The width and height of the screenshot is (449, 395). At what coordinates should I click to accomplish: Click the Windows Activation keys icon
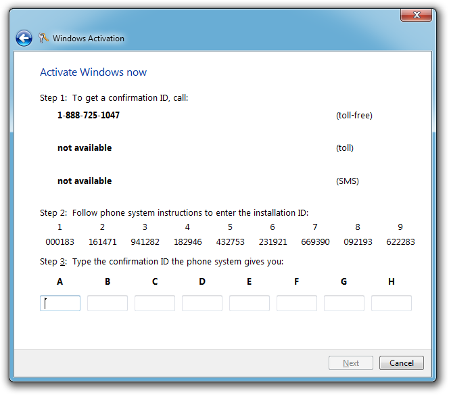(x=44, y=39)
